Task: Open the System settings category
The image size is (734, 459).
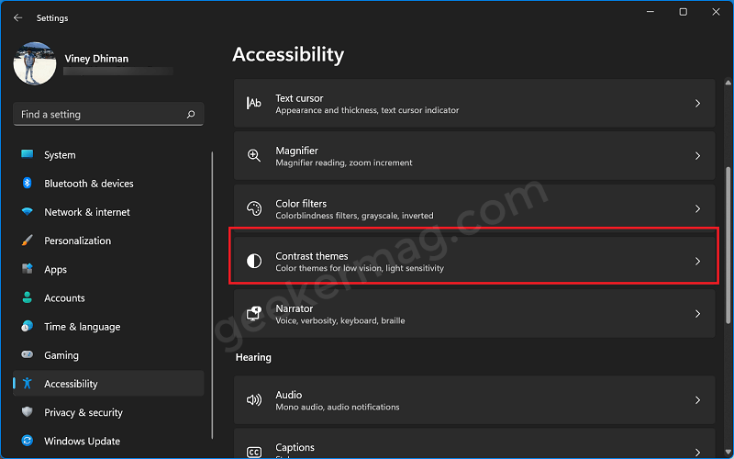Action: click(x=108, y=155)
